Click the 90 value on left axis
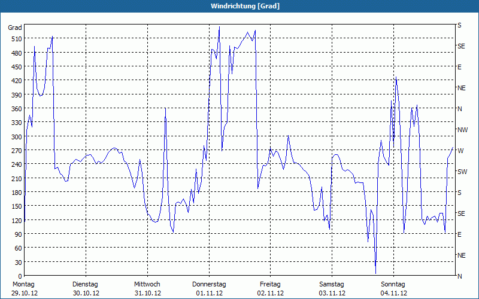Screen dimensions: 479x299 coord(19,234)
